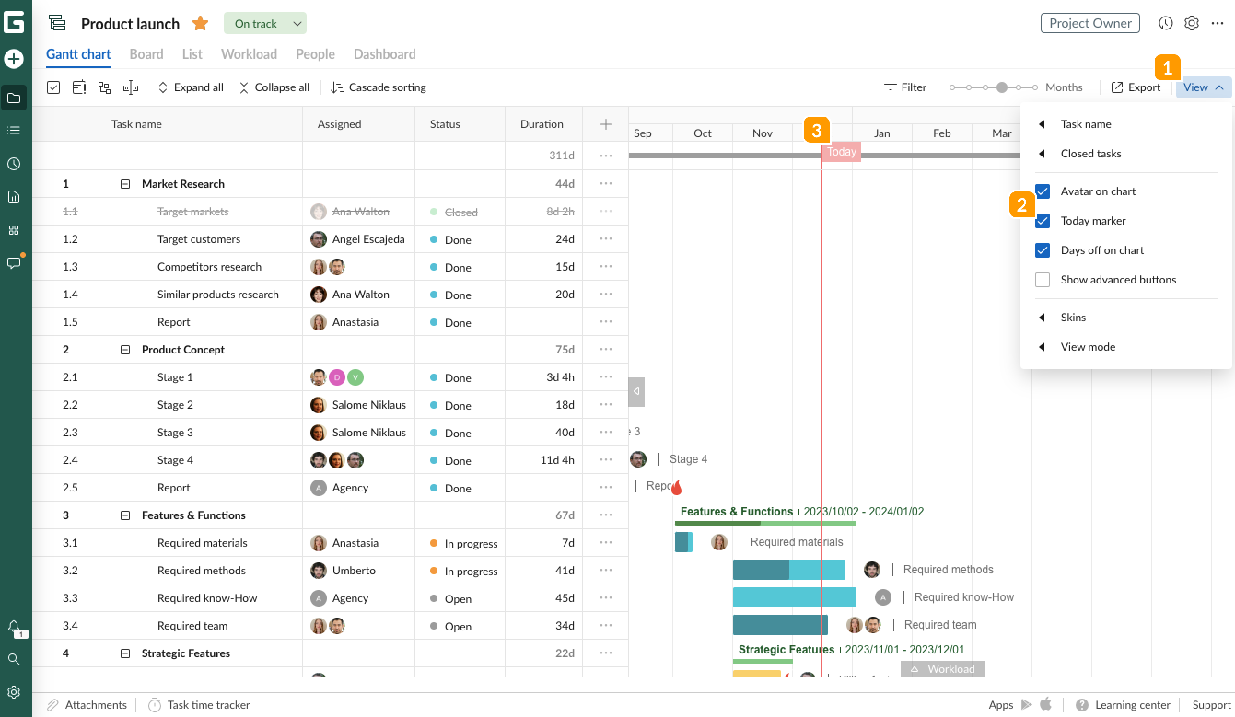1235x717 pixels.
Task: Open the projects folder icon in sidebar
Action: click(x=14, y=98)
